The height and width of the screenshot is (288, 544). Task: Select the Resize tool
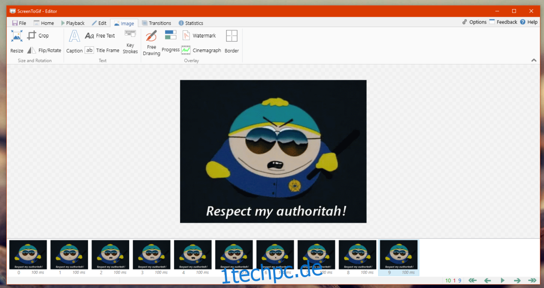point(17,42)
